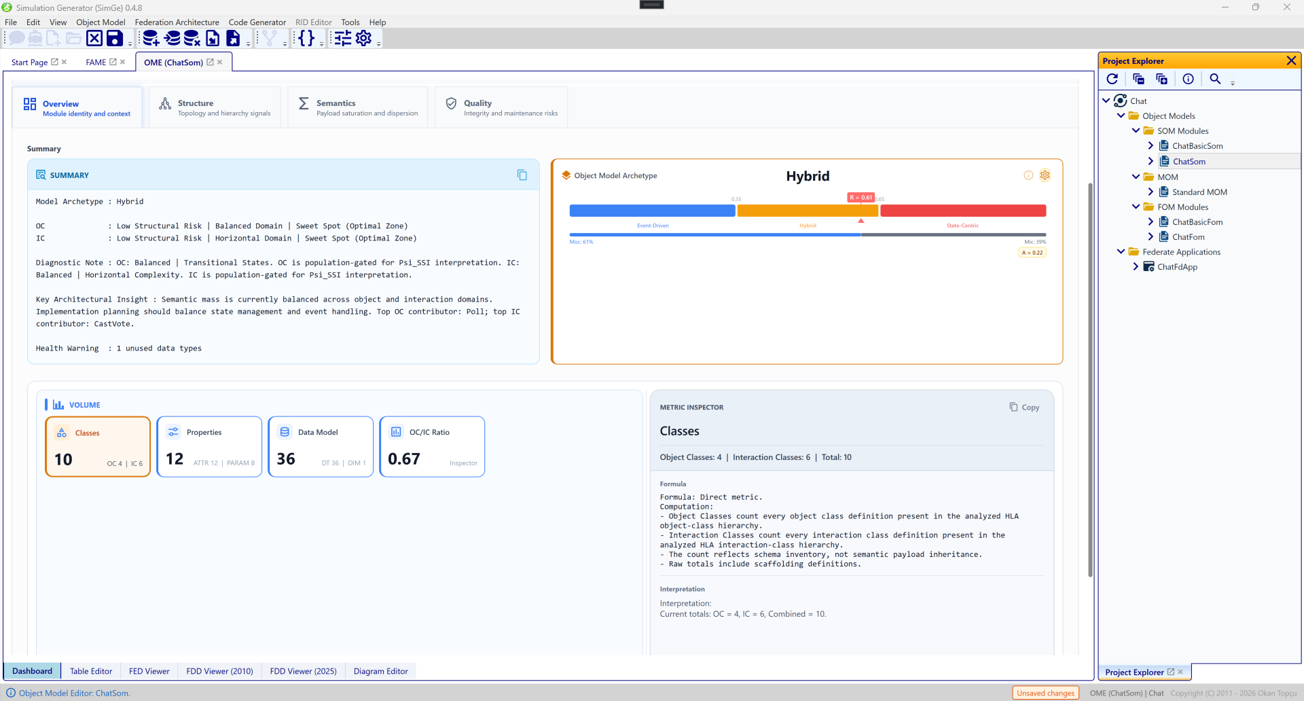
Task: Copy the Summary panel using its copy icon
Action: point(522,175)
